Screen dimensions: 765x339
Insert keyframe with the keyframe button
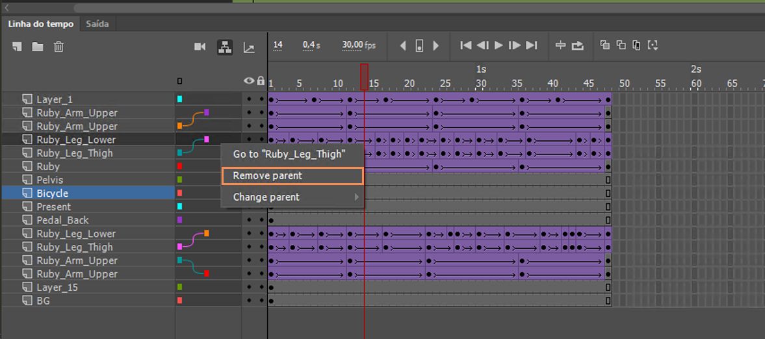pyautogui.click(x=419, y=46)
